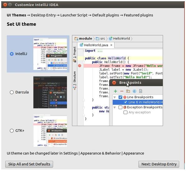The width and height of the screenshot is (186, 171).
Task: Click the Project tool window icon
Action: tap(75, 61)
